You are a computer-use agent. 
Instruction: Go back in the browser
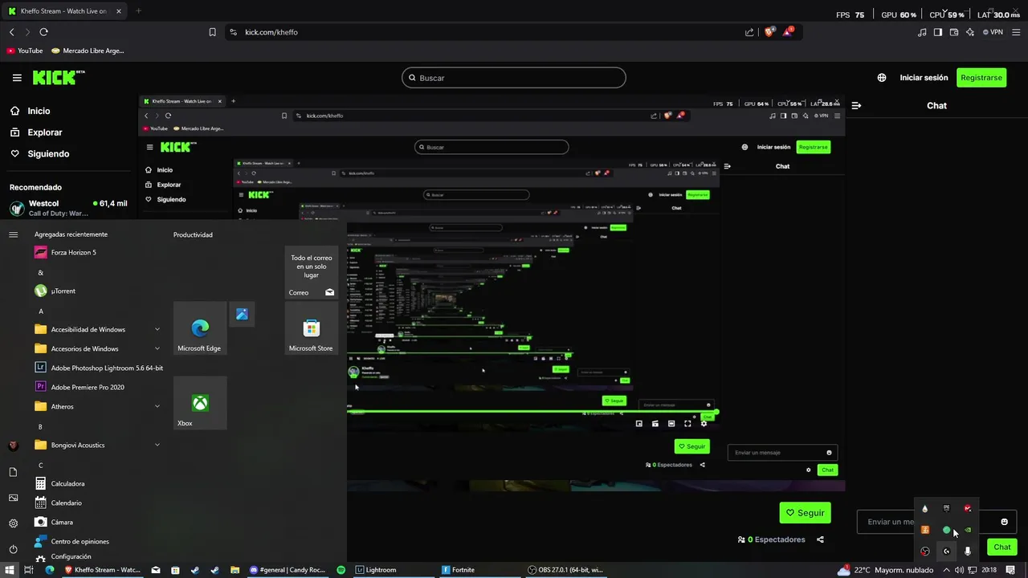11,32
